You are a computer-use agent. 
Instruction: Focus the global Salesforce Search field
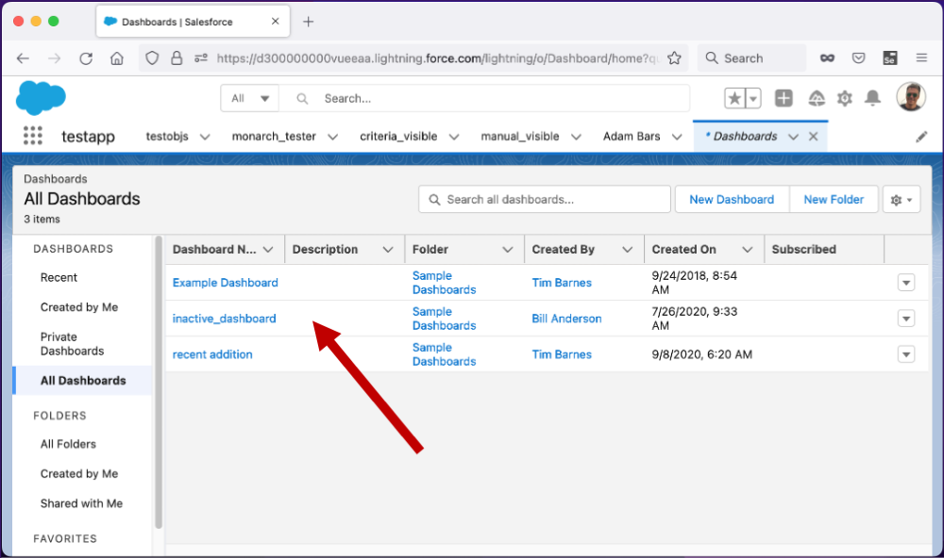coord(484,98)
